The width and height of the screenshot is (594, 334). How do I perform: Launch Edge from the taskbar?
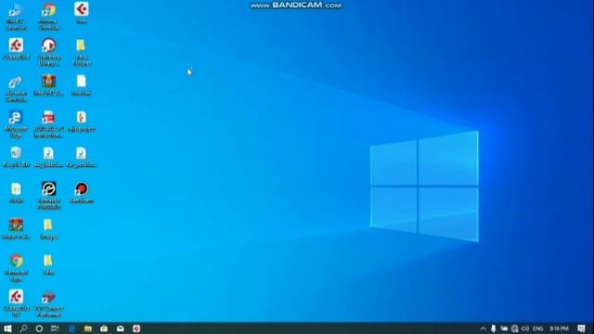(71, 328)
